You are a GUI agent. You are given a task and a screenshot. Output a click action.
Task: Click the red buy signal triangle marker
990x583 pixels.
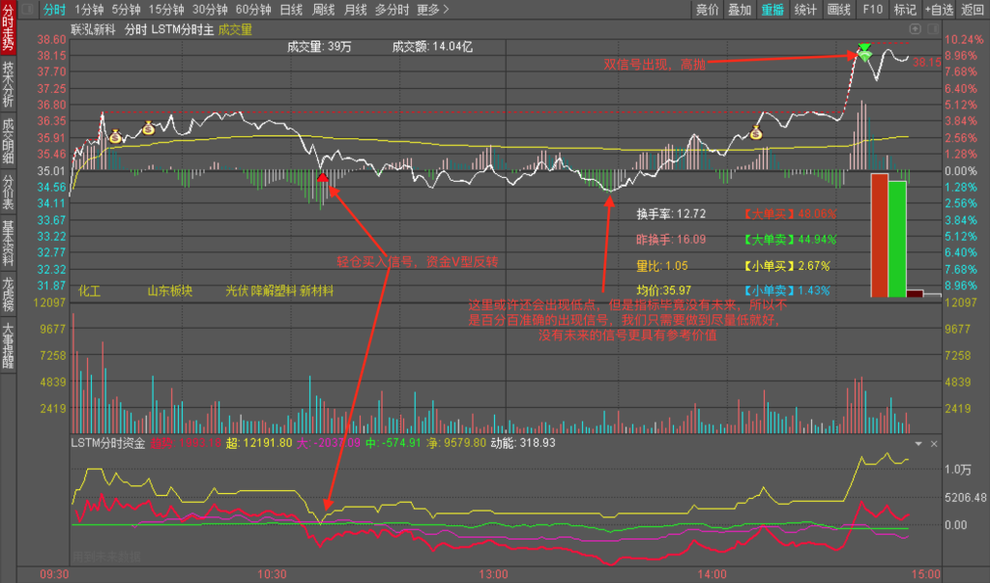tap(322, 177)
